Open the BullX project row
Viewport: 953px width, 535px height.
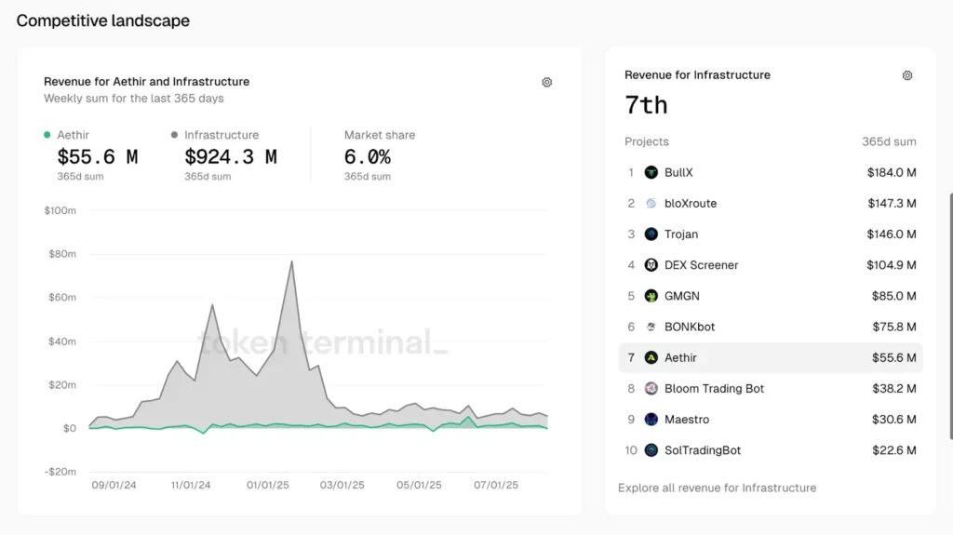pos(770,173)
